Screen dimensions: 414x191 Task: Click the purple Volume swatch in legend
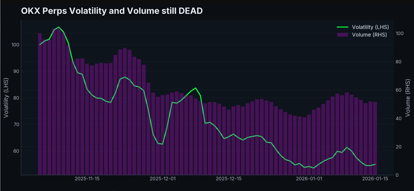coord(343,34)
